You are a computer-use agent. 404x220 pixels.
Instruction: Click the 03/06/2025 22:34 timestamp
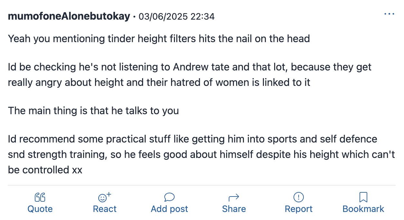[177, 16]
